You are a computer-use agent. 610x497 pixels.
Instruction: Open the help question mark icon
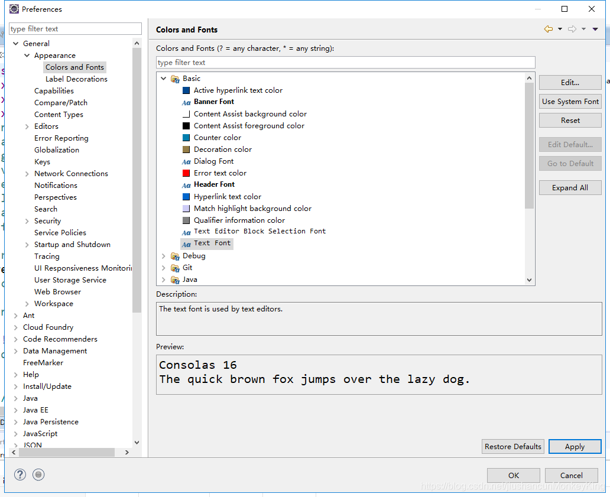click(x=20, y=475)
